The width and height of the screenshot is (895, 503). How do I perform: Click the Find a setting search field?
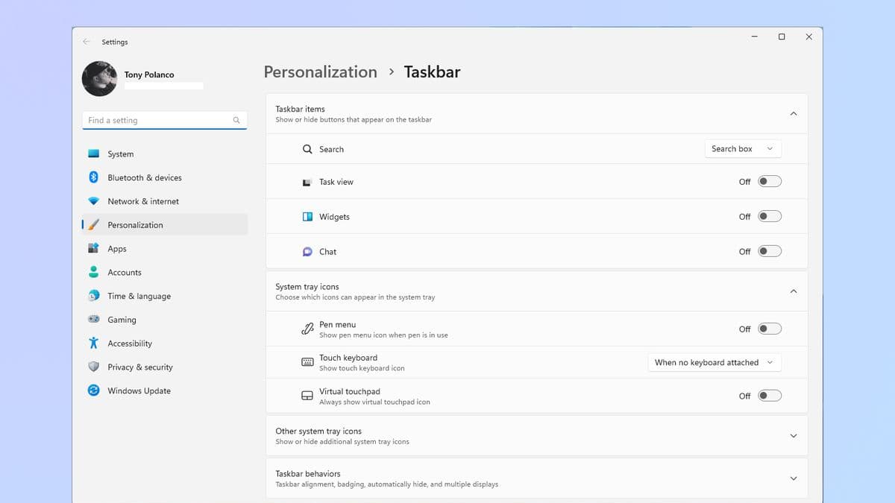[158, 120]
